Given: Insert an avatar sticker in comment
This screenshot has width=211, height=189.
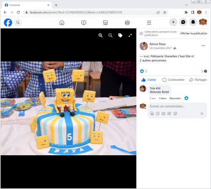Looking at the screenshot, I should click(x=152, y=113).
